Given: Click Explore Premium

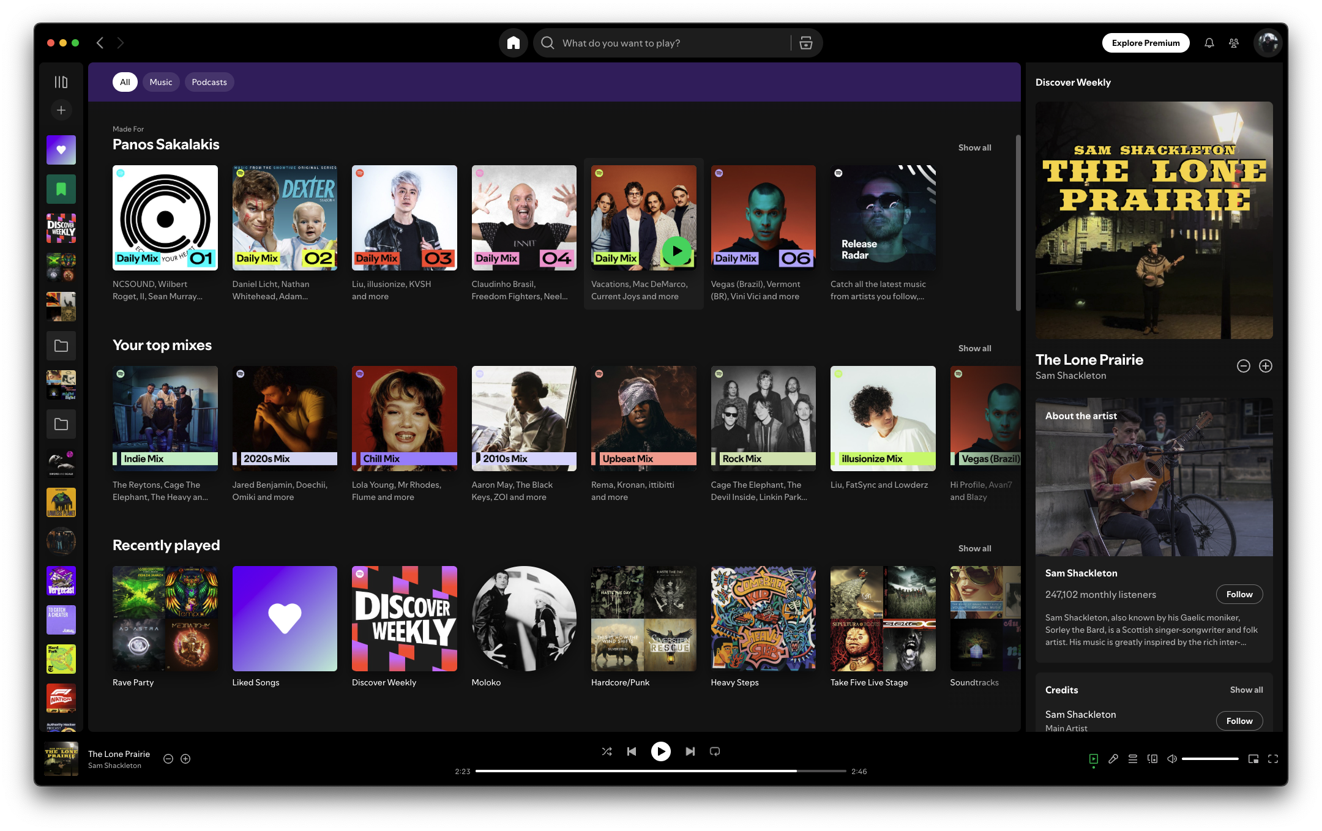Looking at the screenshot, I should click(x=1146, y=43).
